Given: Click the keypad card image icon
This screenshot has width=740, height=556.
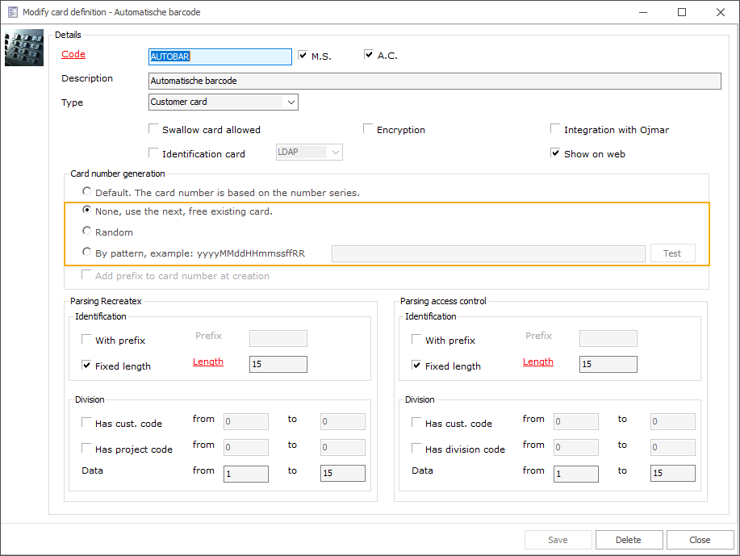Looking at the screenshot, I should tap(24, 48).
